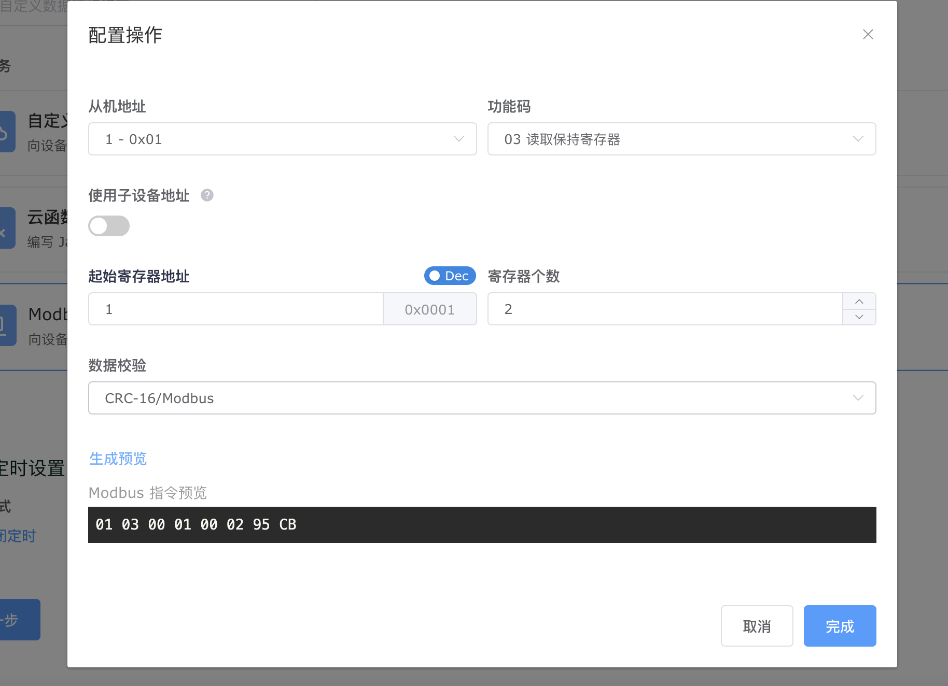Expand the 数据校验 CRC-16/Modbus dropdown

[482, 398]
